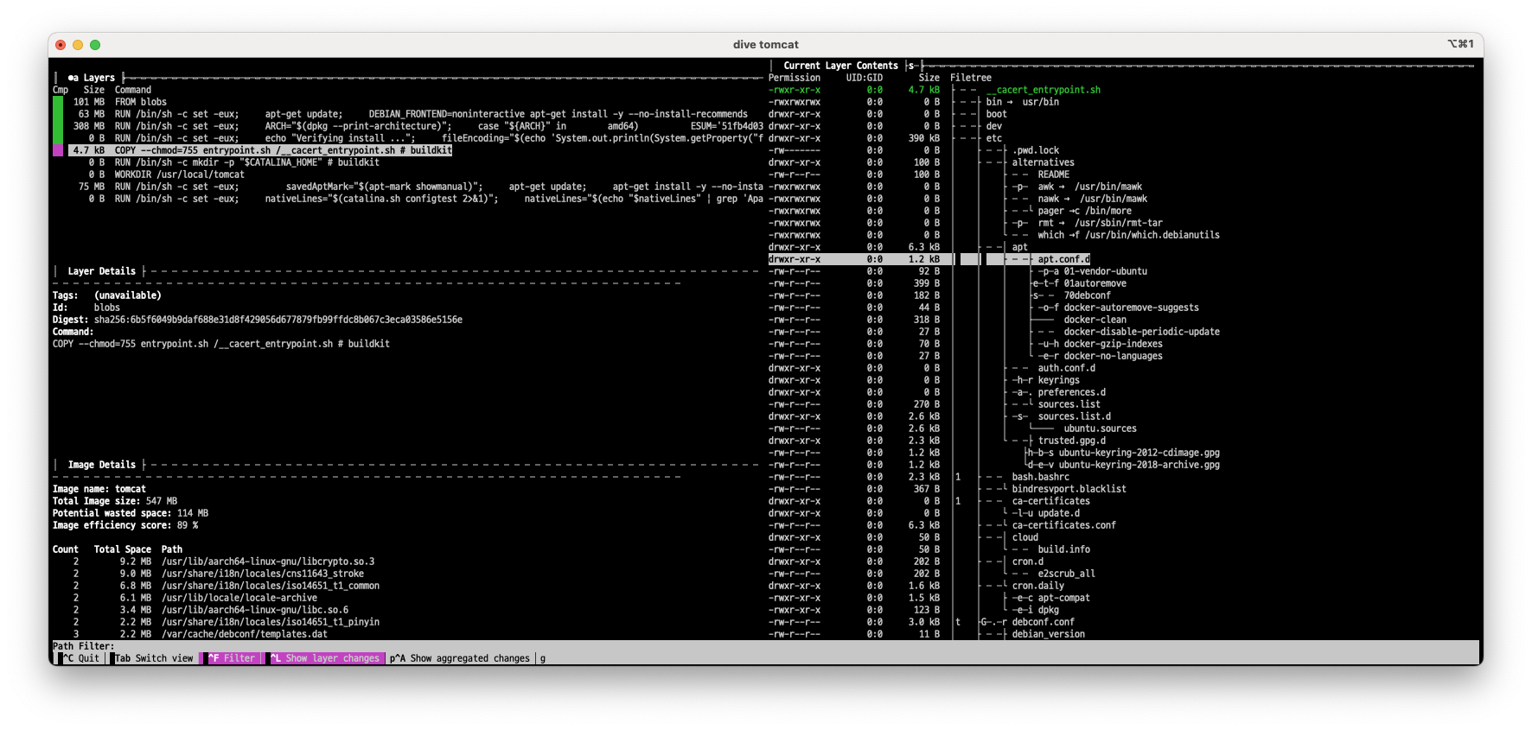Click the magenta compare marker beside COPY layer
Image resolution: width=1532 pixels, height=730 pixels.
pos(58,150)
